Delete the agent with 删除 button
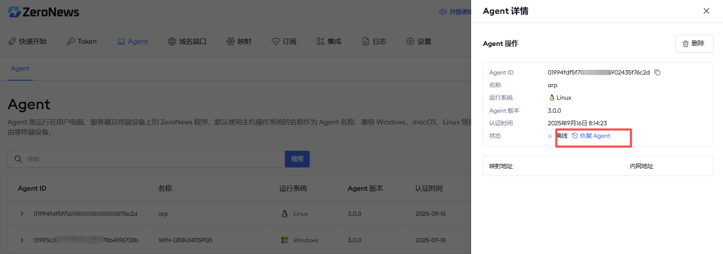This screenshot has height=254, width=723. (694, 43)
